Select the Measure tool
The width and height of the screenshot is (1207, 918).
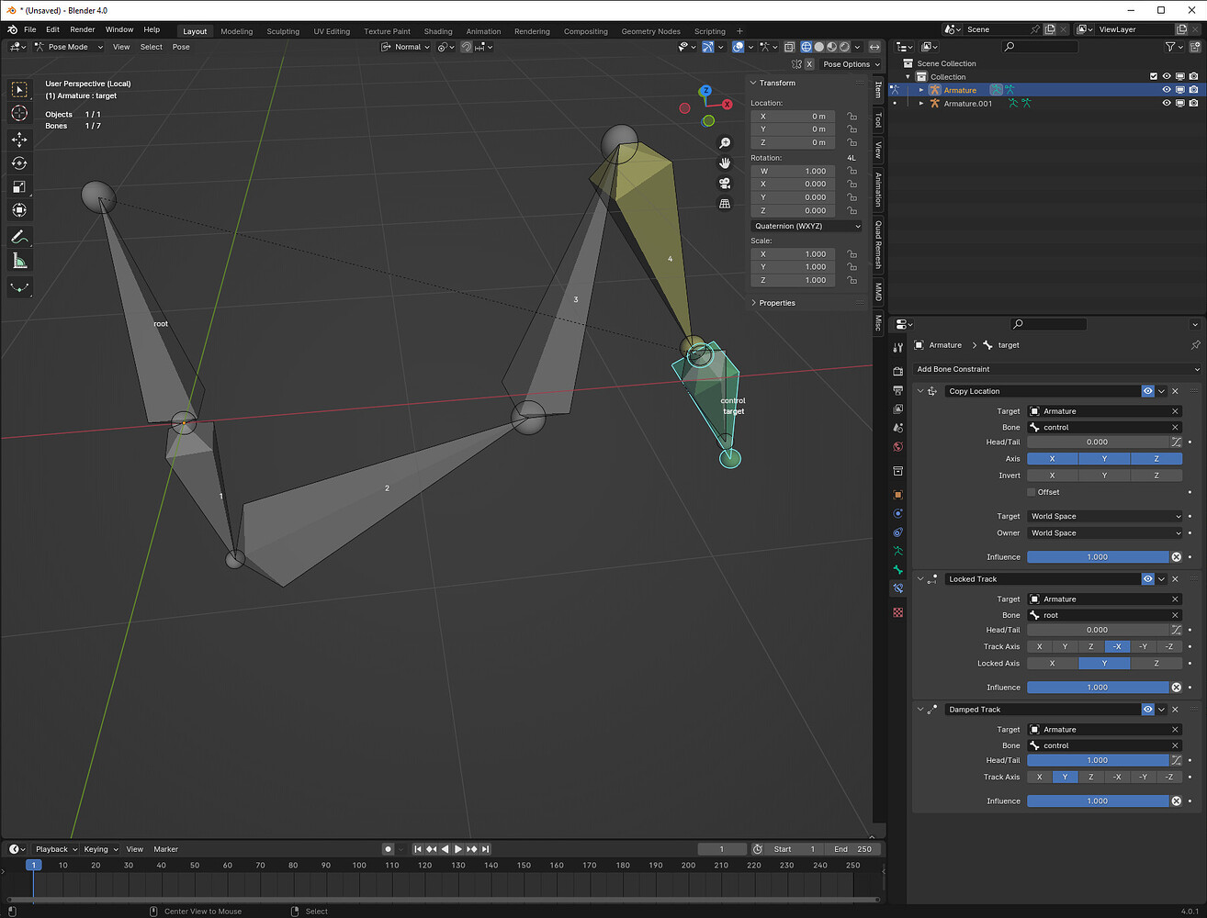tap(19, 262)
